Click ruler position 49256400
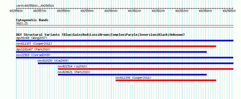 (x=206, y=11)
